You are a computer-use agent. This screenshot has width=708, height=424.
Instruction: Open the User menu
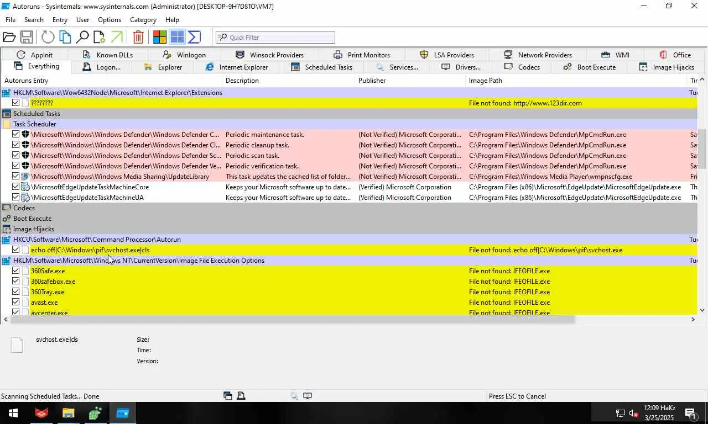[82, 19]
